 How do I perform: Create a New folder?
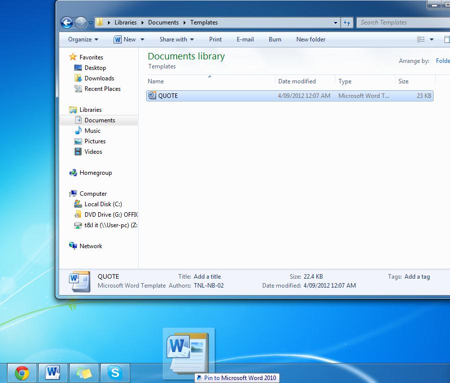311,39
